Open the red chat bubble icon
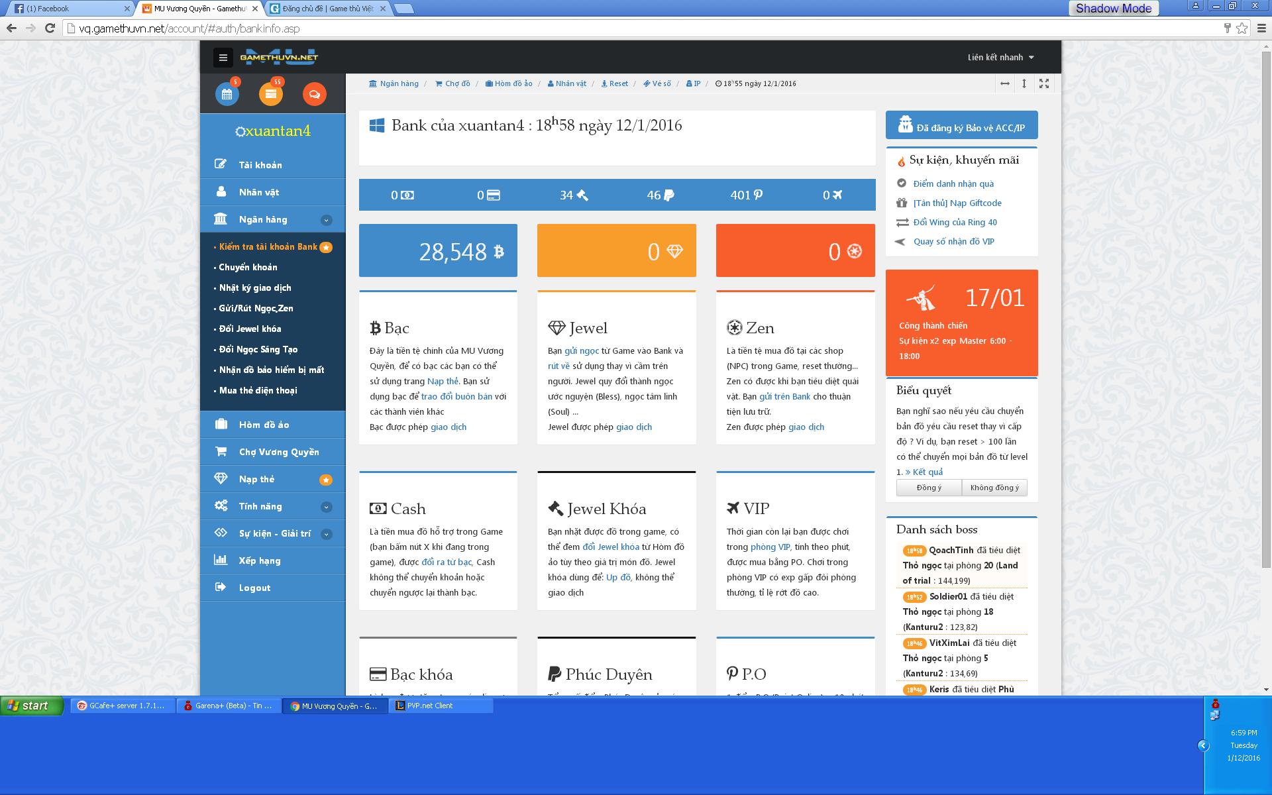Screen dimensions: 1272x795 [314, 94]
